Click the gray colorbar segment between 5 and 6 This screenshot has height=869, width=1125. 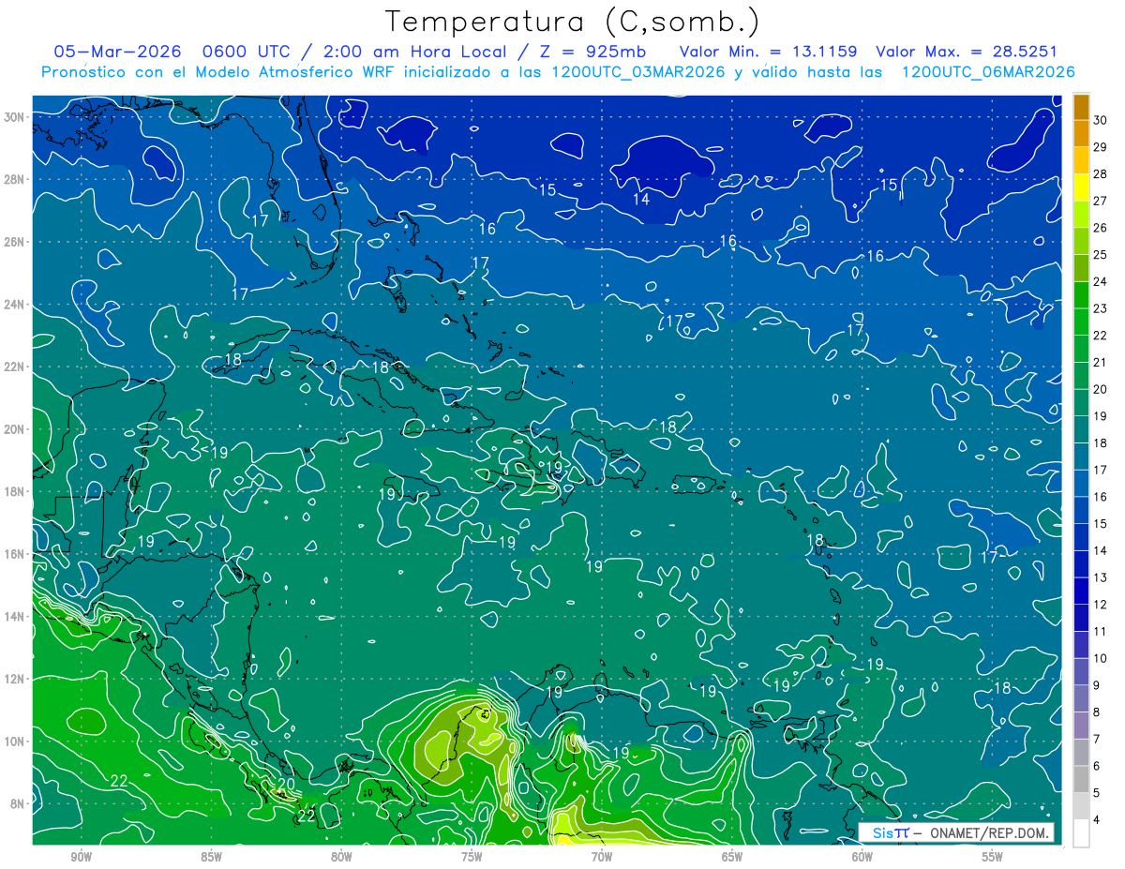pyautogui.click(x=1081, y=779)
